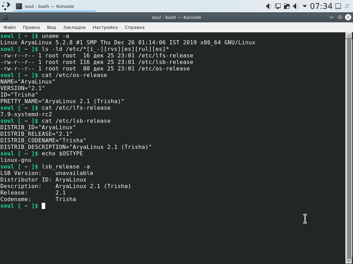353x264 pixels.
Task: Click the 'Description: AryaLinux 2.1 (Trisha)' line
Action: [x=65, y=186]
